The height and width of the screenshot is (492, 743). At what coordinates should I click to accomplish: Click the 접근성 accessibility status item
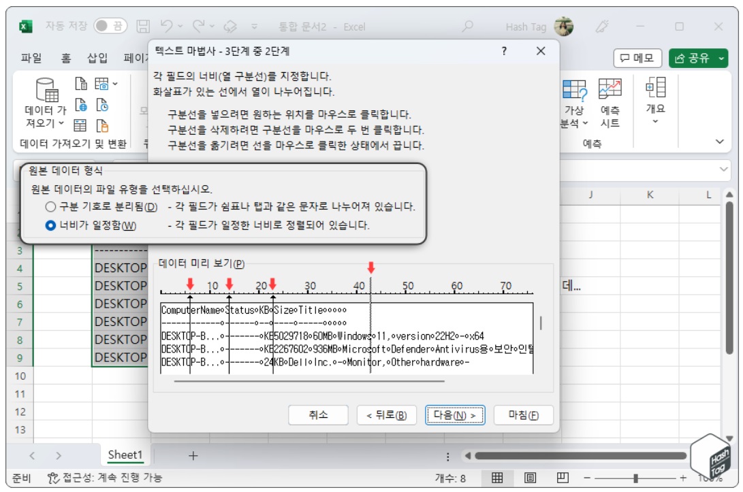coord(105,478)
